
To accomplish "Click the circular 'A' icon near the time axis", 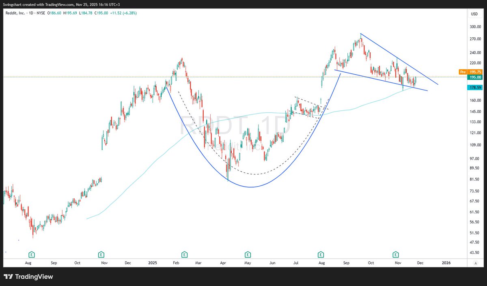I will click(x=475, y=263).
